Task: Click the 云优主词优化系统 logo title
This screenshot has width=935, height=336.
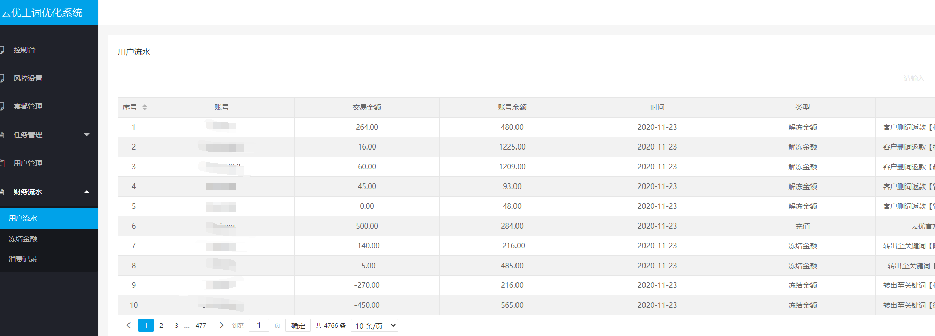Action: point(42,13)
